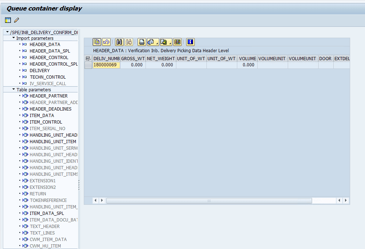Click the pencil change icon
Image resolution: width=365 pixels, height=249 pixels.
click(x=17, y=20)
